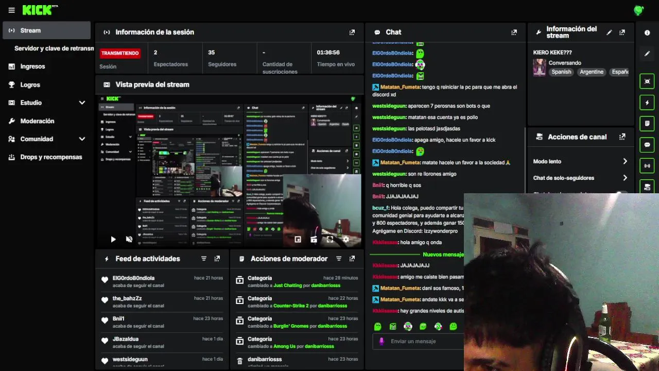This screenshot has width=659, height=371.
Task: Enter fullscreen on stream preview
Action: pyautogui.click(x=329, y=239)
